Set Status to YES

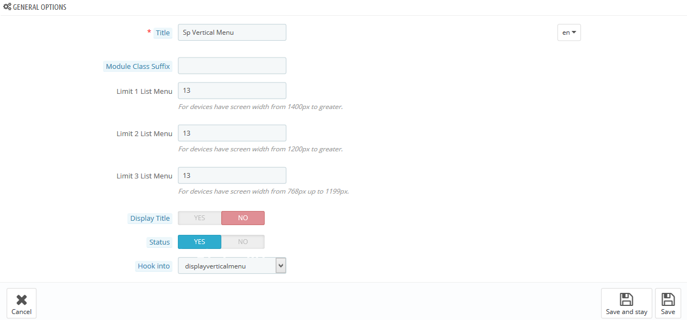point(200,242)
